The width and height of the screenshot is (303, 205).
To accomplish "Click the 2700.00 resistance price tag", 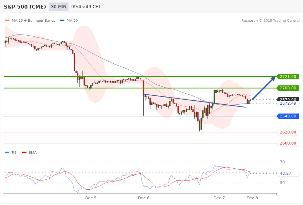I will pos(288,88).
